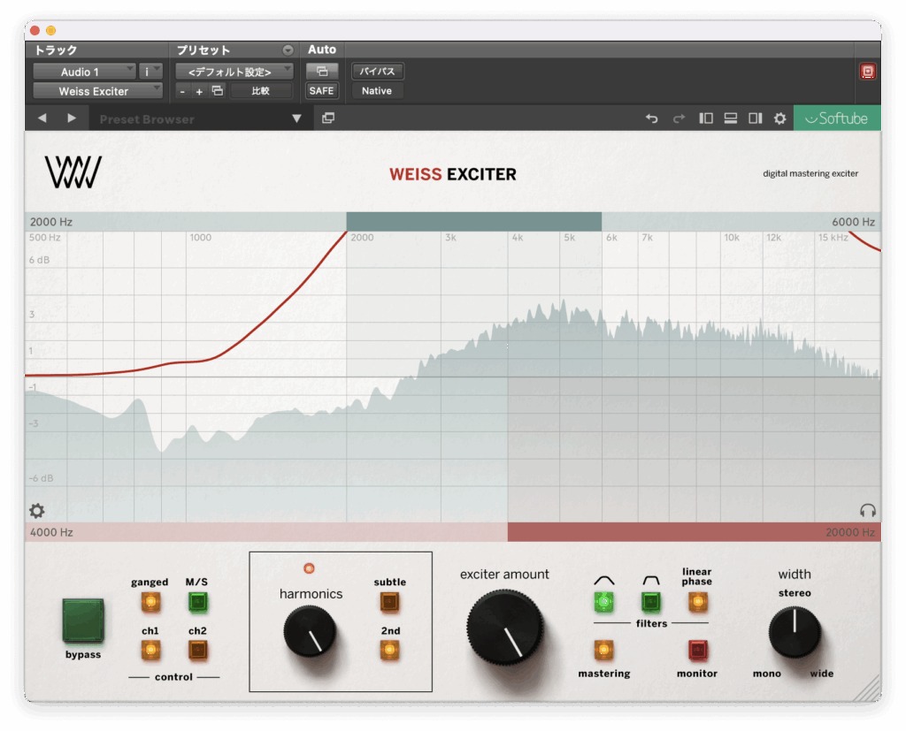Go to next preset arrow in browser
906x731 pixels.
[x=72, y=118]
